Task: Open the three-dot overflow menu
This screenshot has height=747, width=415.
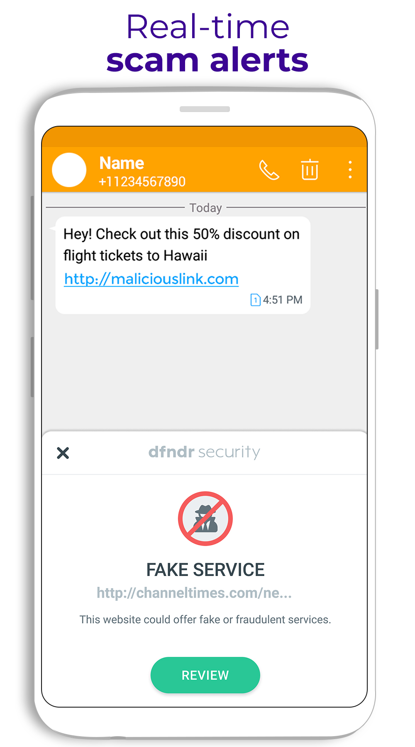Action: 350,170
